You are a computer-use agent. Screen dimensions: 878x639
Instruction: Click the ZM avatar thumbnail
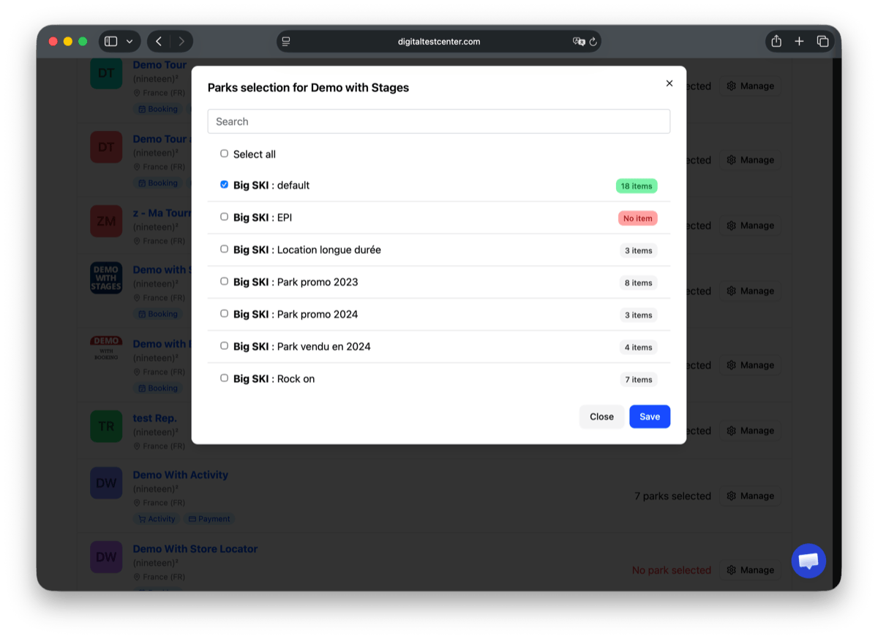[x=106, y=221]
